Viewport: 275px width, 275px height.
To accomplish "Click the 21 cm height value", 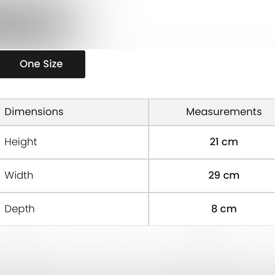I will coord(224,142).
